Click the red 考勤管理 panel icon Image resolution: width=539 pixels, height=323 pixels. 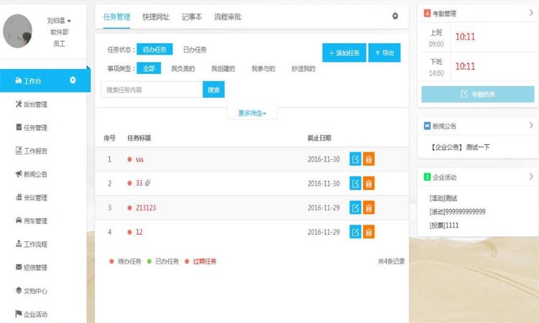click(427, 14)
